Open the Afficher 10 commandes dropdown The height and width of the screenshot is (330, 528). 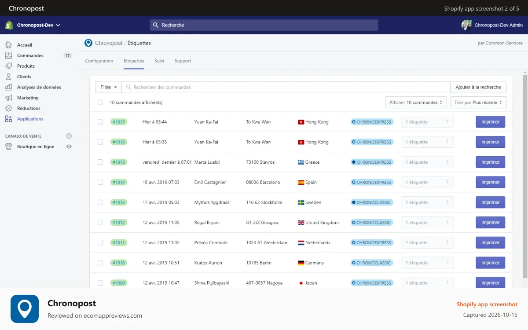coord(416,102)
